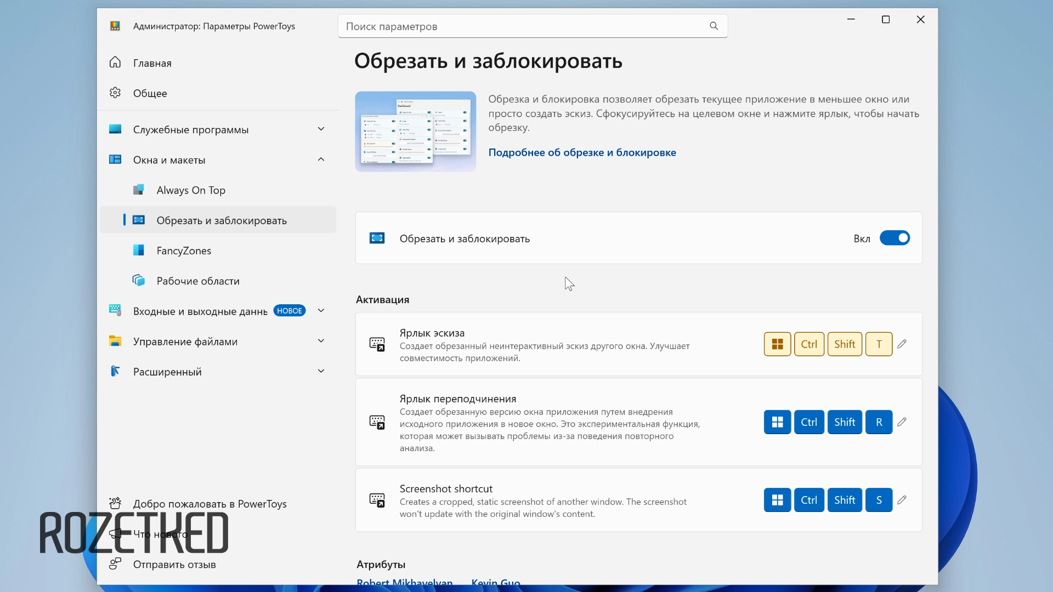Go to Главная home page
1053x592 pixels.
pos(152,63)
